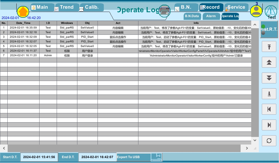Switch to the Alarm tab
This screenshot has height=163, width=279.
click(x=211, y=16)
